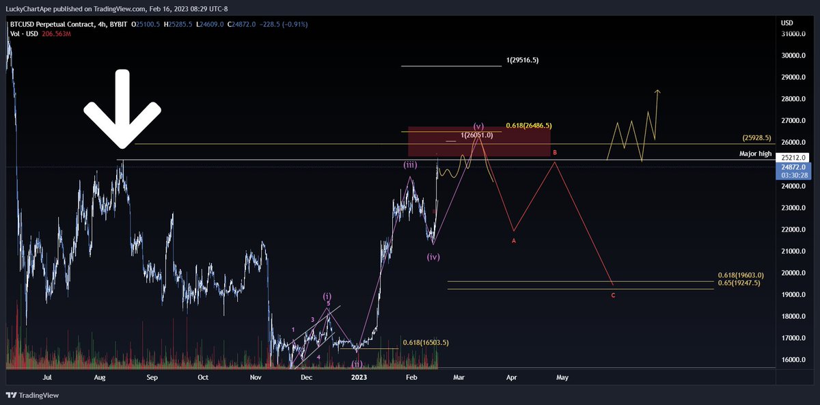This screenshot has width=820, height=405.
Task: Click the Nov label on time axis
Action: pyautogui.click(x=256, y=376)
